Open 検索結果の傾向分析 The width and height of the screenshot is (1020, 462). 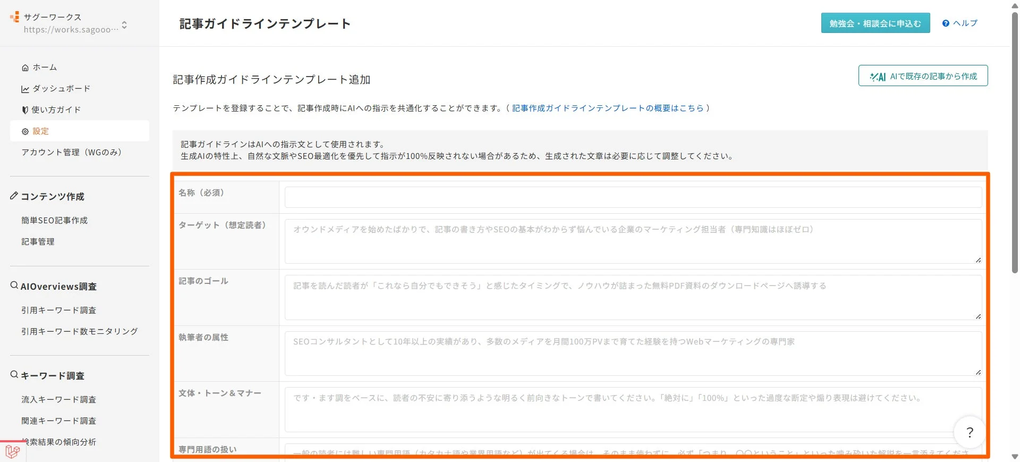point(58,442)
